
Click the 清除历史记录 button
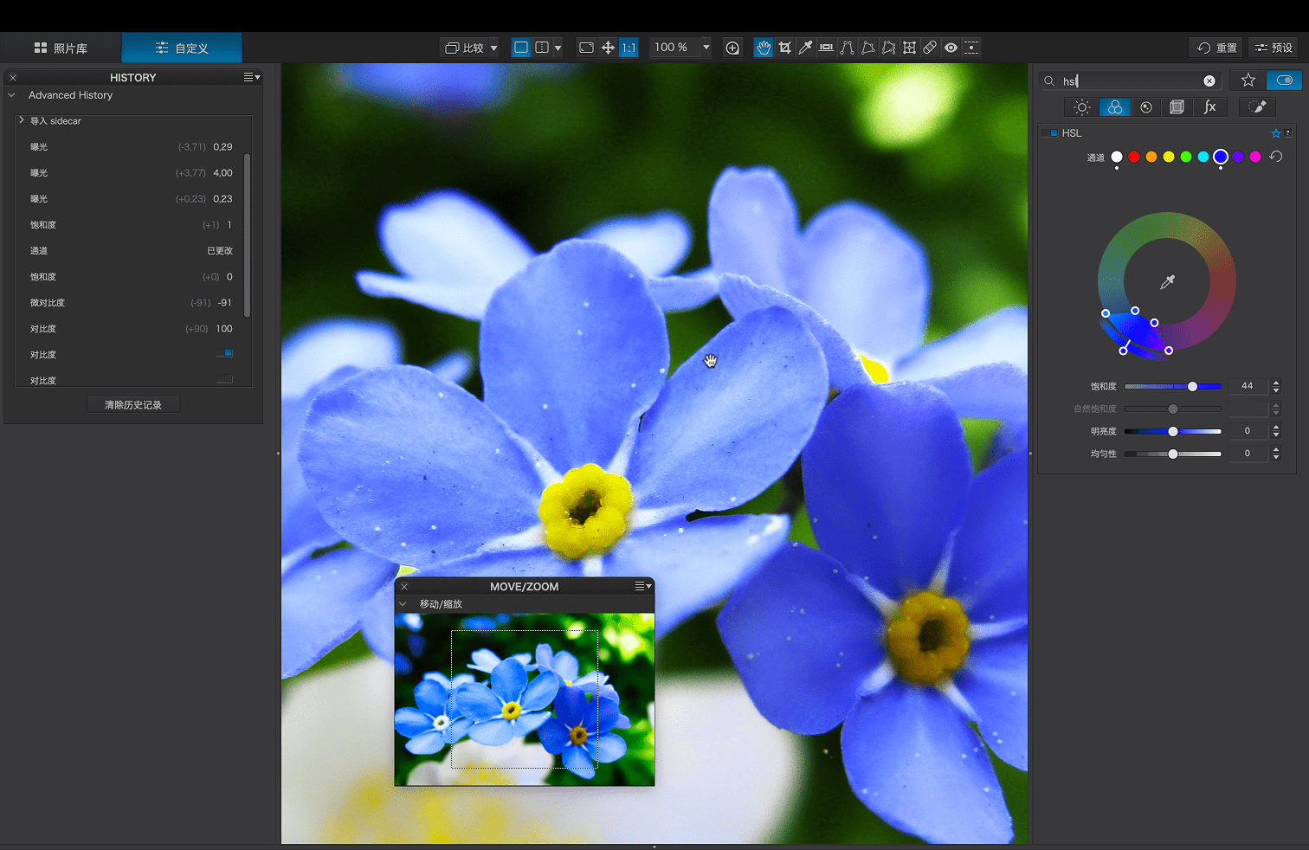coord(133,405)
